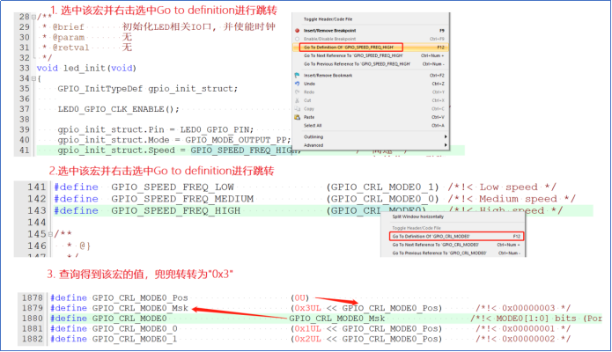The height and width of the screenshot is (352, 612).
Task: Click 'GPIO_CRL_MODE0_Msk' define name on line 1879
Action: pyautogui.click(x=140, y=308)
